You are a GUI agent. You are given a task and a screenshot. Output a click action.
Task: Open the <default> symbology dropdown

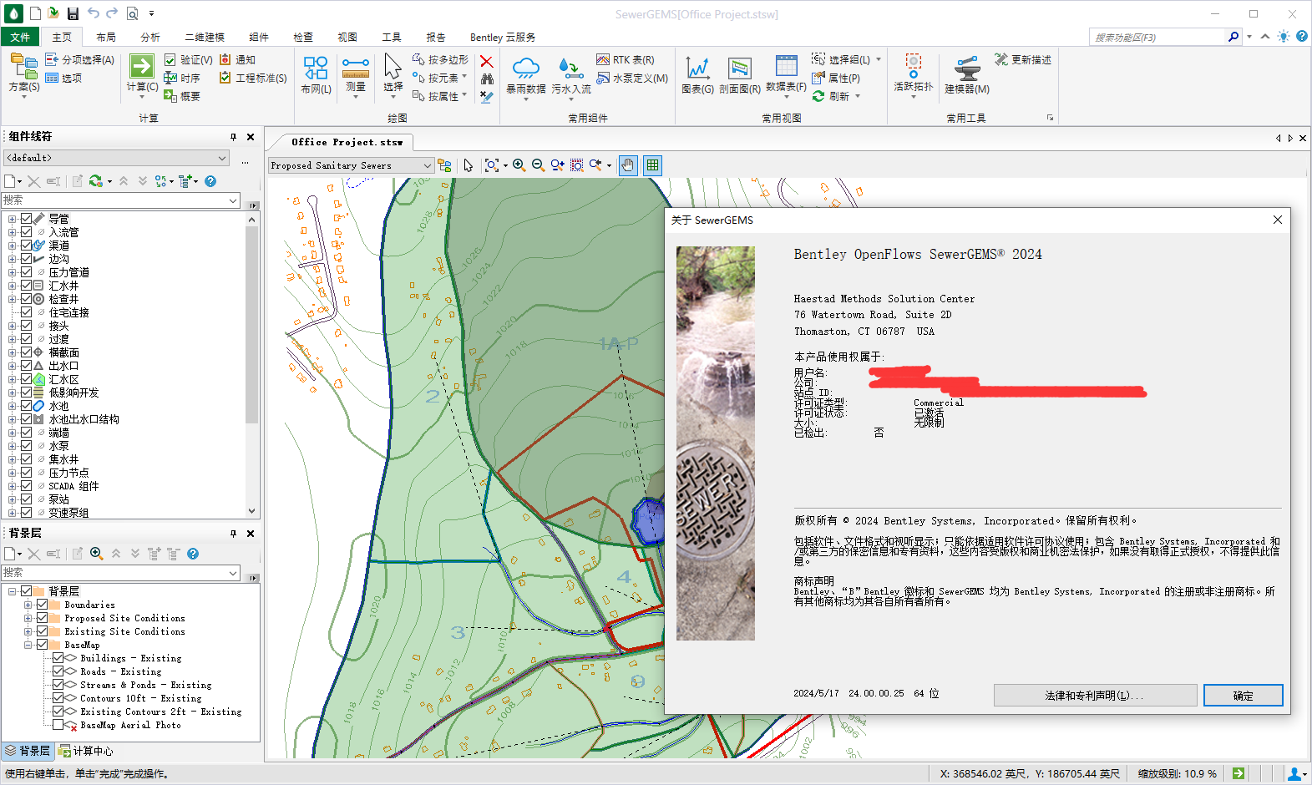pyautogui.click(x=117, y=158)
